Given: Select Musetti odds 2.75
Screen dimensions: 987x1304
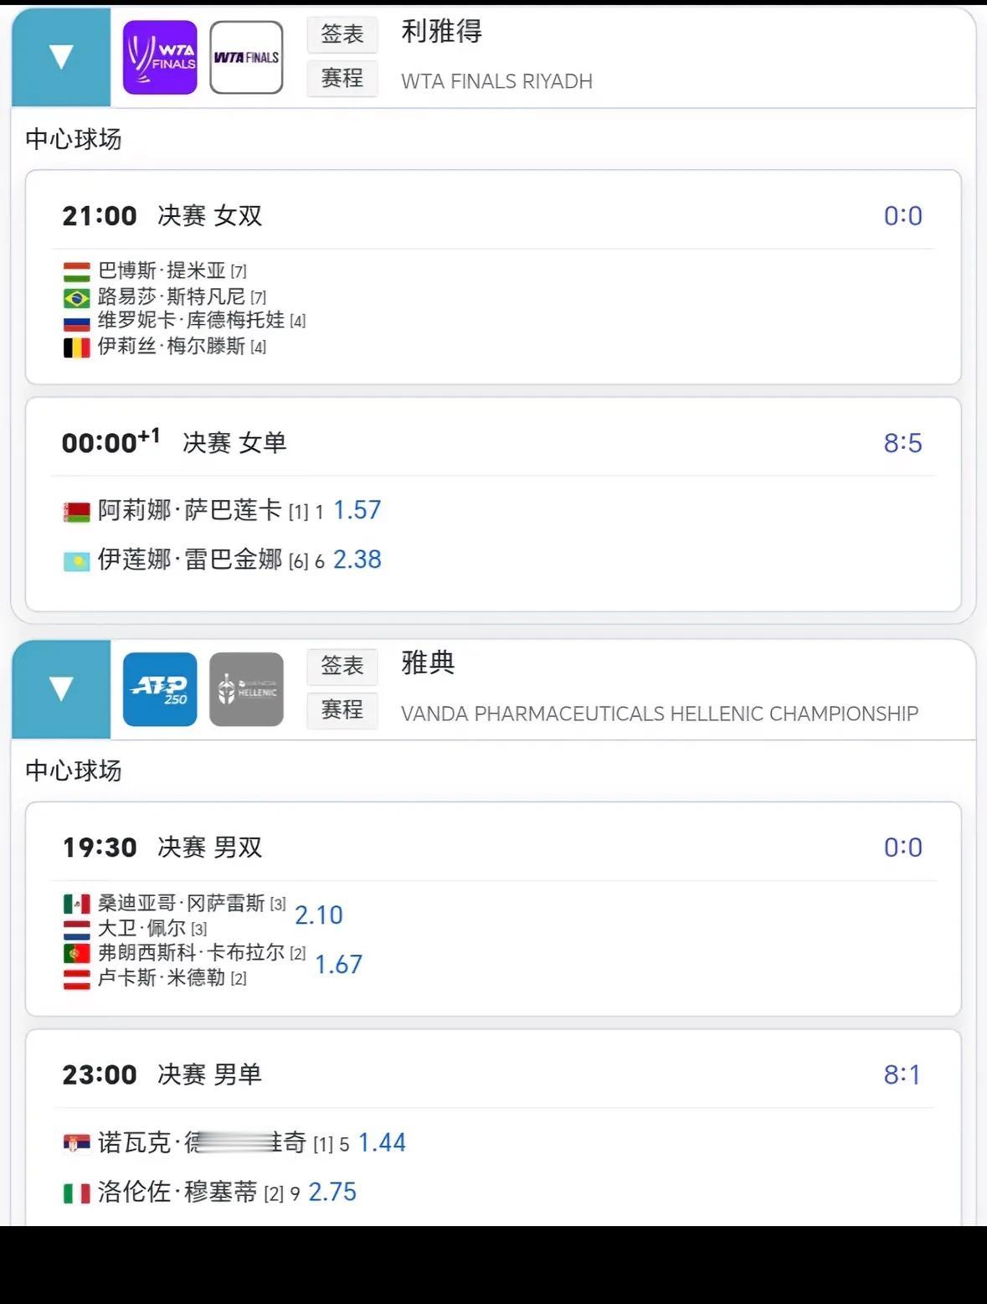Looking at the screenshot, I should pos(332,1192).
